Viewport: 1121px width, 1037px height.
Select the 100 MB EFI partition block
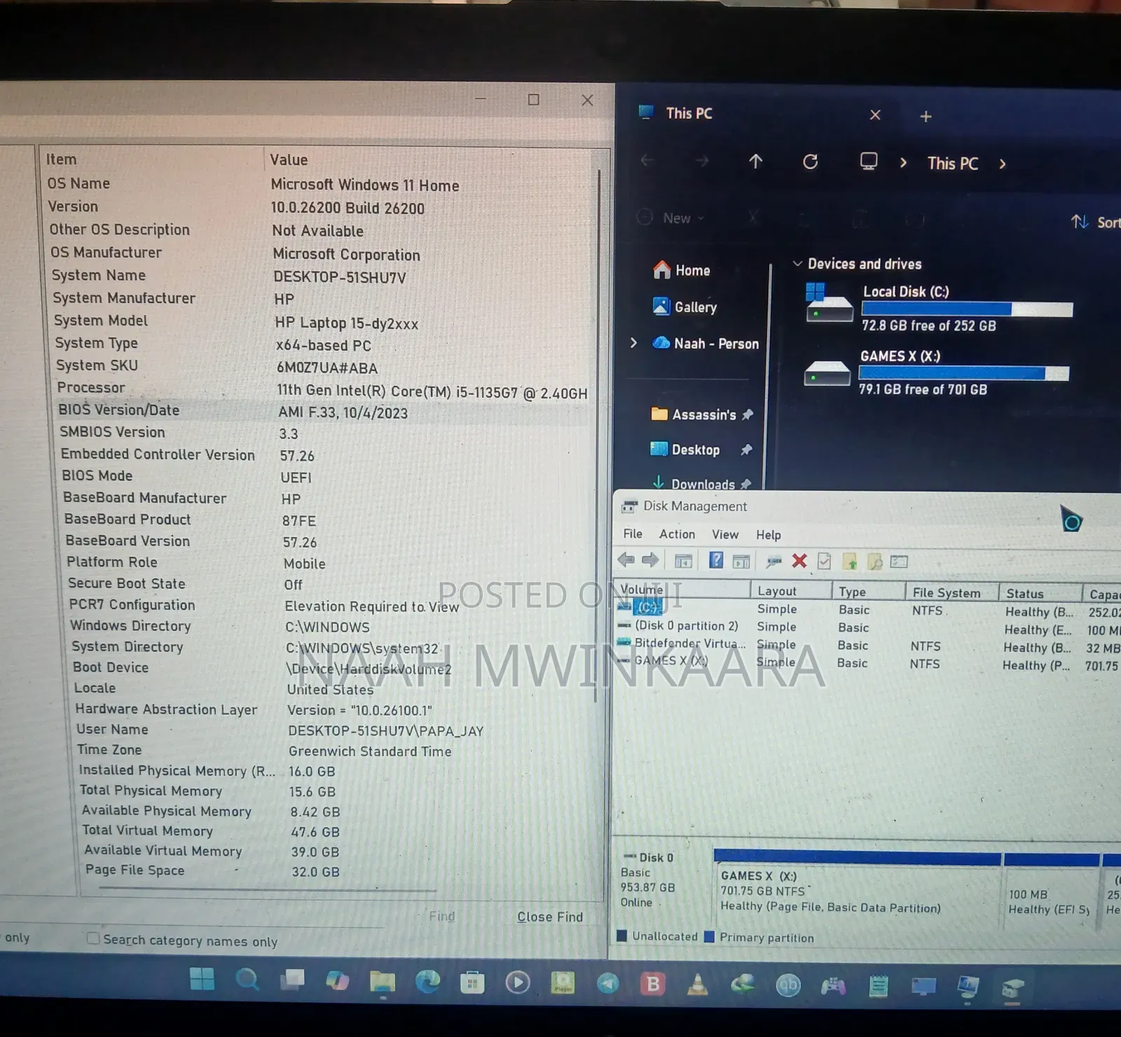pyautogui.click(x=1050, y=893)
